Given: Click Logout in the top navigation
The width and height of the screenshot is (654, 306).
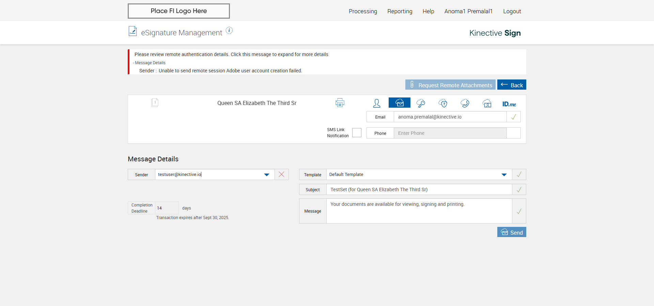Looking at the screenshot, I should [x=512, y=11].
